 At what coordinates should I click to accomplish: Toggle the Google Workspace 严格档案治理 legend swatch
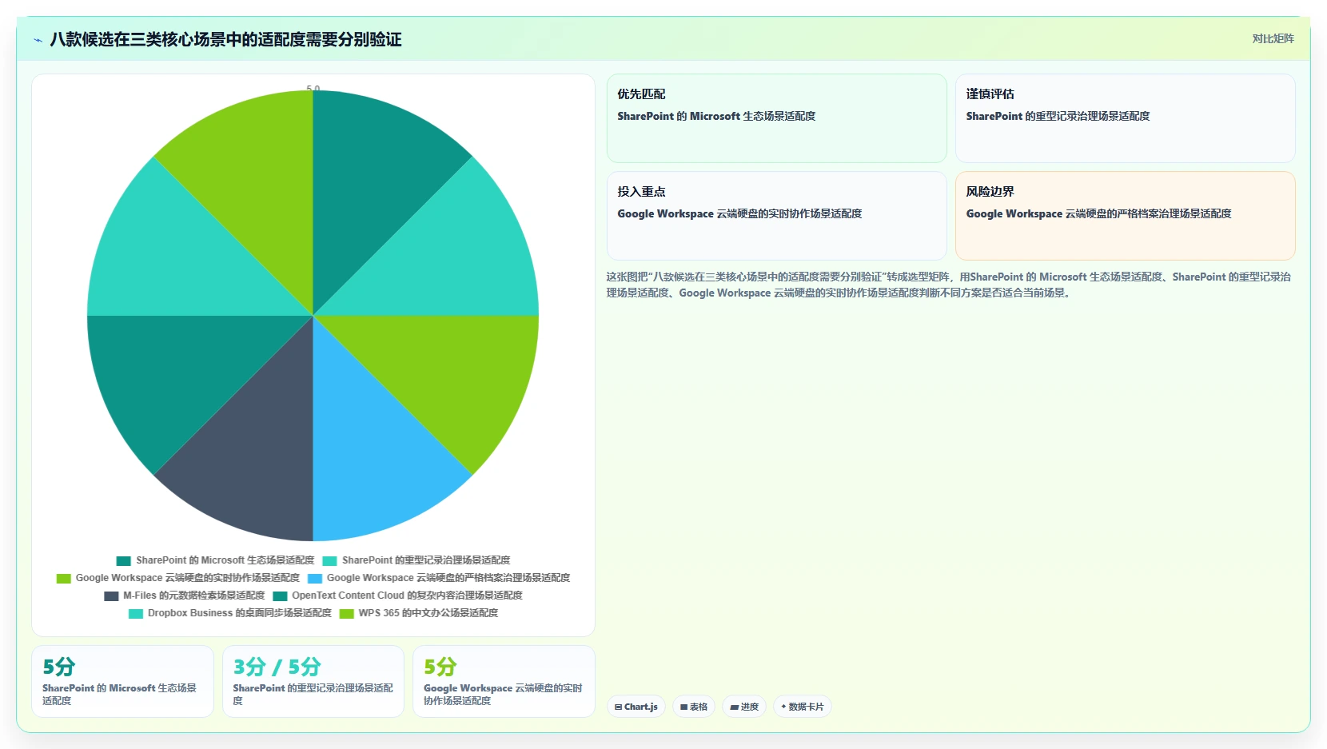[x=315, y=579]
